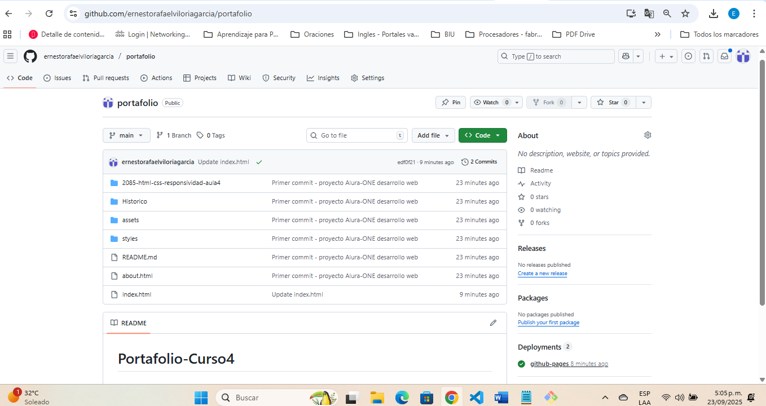View site information icon in the address bar
Screen dimensions: 766x406
tap(73, 14)
